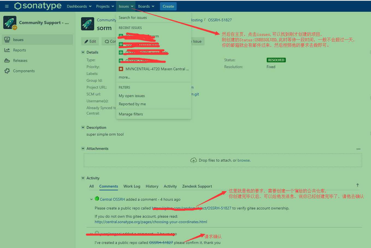This screenshot has width=371, height=248.
Task: Click the Fixed resolution value
Action: point(271,67)
